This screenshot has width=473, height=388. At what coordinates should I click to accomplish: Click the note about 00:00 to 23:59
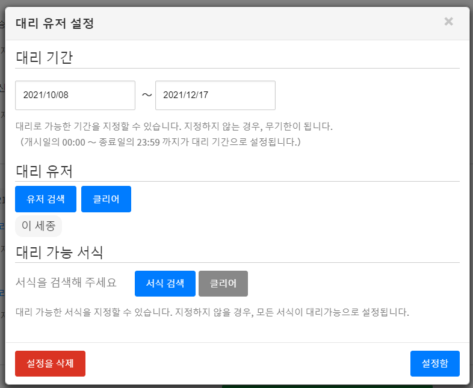[x=160, y=143]
